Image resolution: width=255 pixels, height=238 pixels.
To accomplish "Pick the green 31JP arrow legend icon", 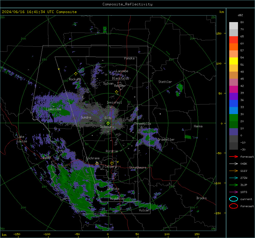I will pyautogui.click(x=233, y=185).
